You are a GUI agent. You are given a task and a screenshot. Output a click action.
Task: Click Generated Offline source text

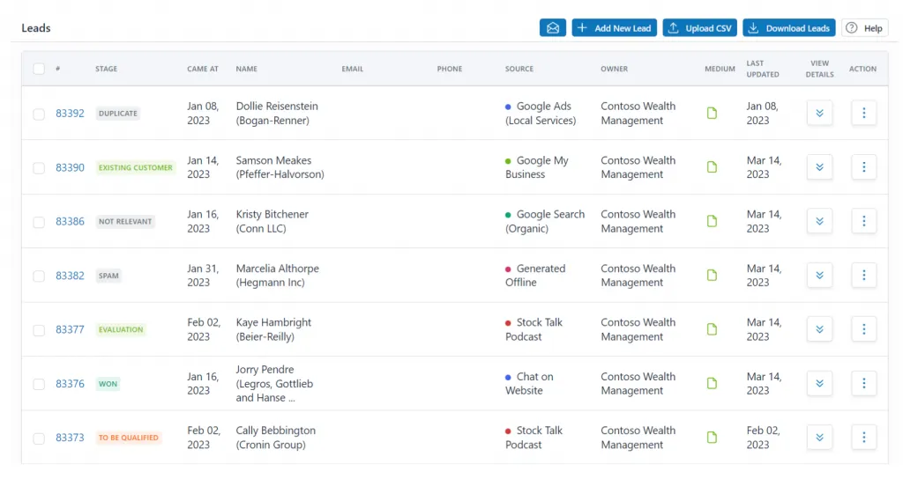(535, 276)
